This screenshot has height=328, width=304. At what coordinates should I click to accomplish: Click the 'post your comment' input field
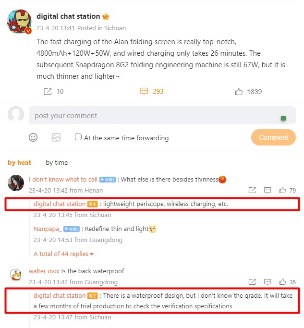(162, 115)
